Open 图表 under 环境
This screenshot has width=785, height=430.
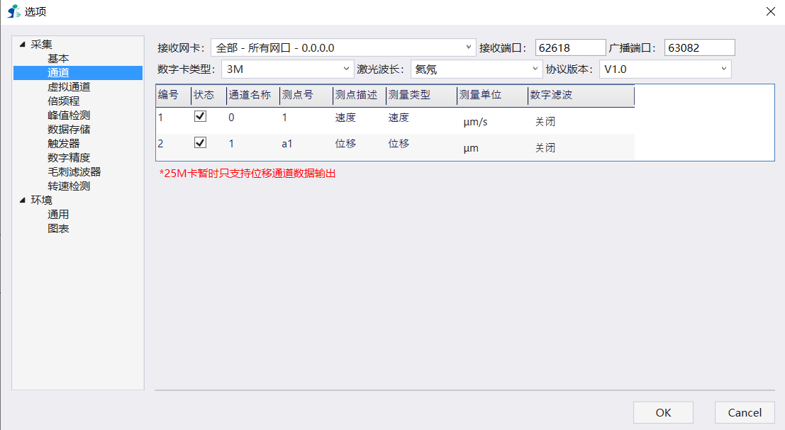click(58, 229)
